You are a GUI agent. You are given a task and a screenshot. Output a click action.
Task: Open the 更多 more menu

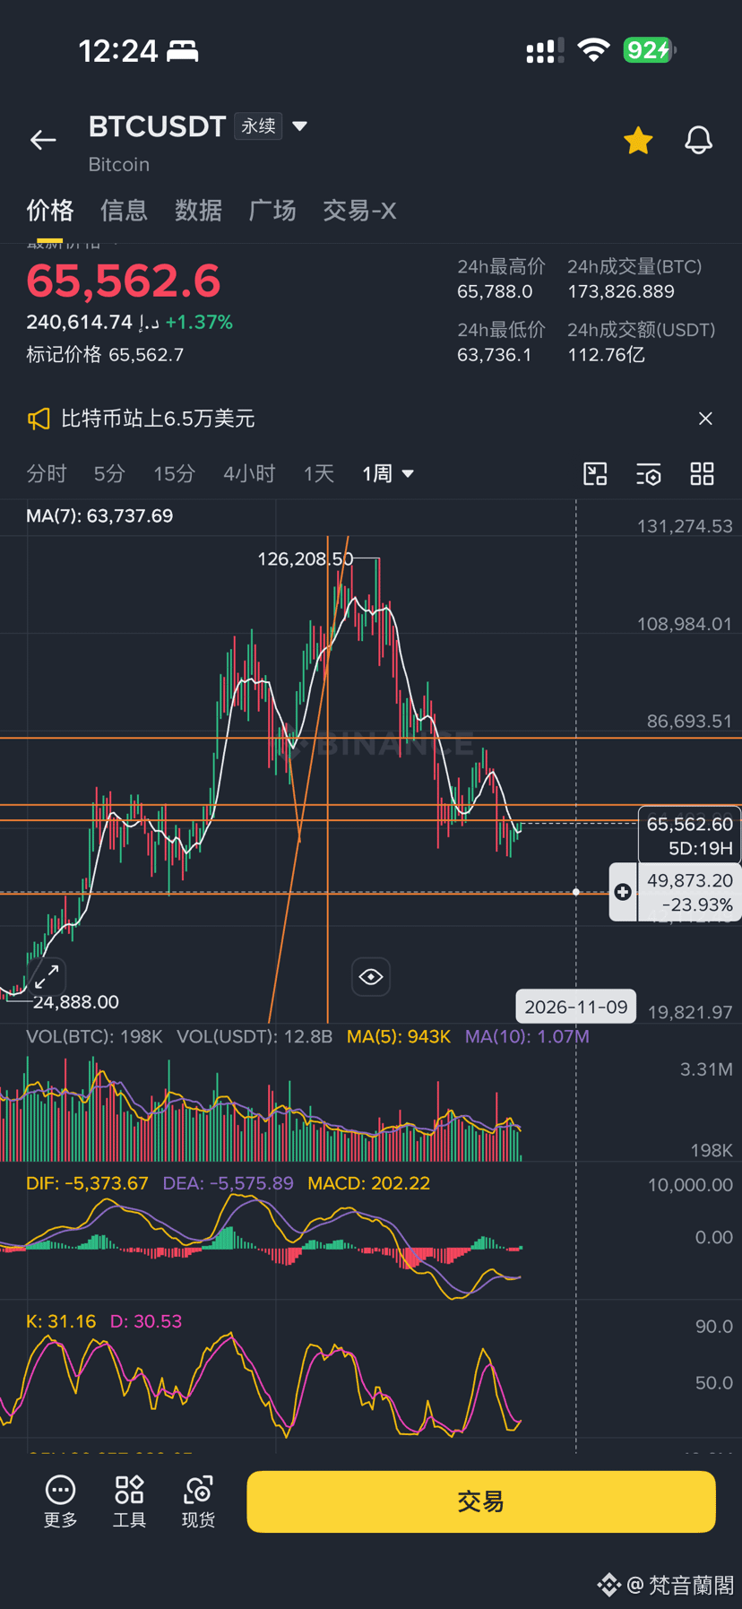point(61,1501)
